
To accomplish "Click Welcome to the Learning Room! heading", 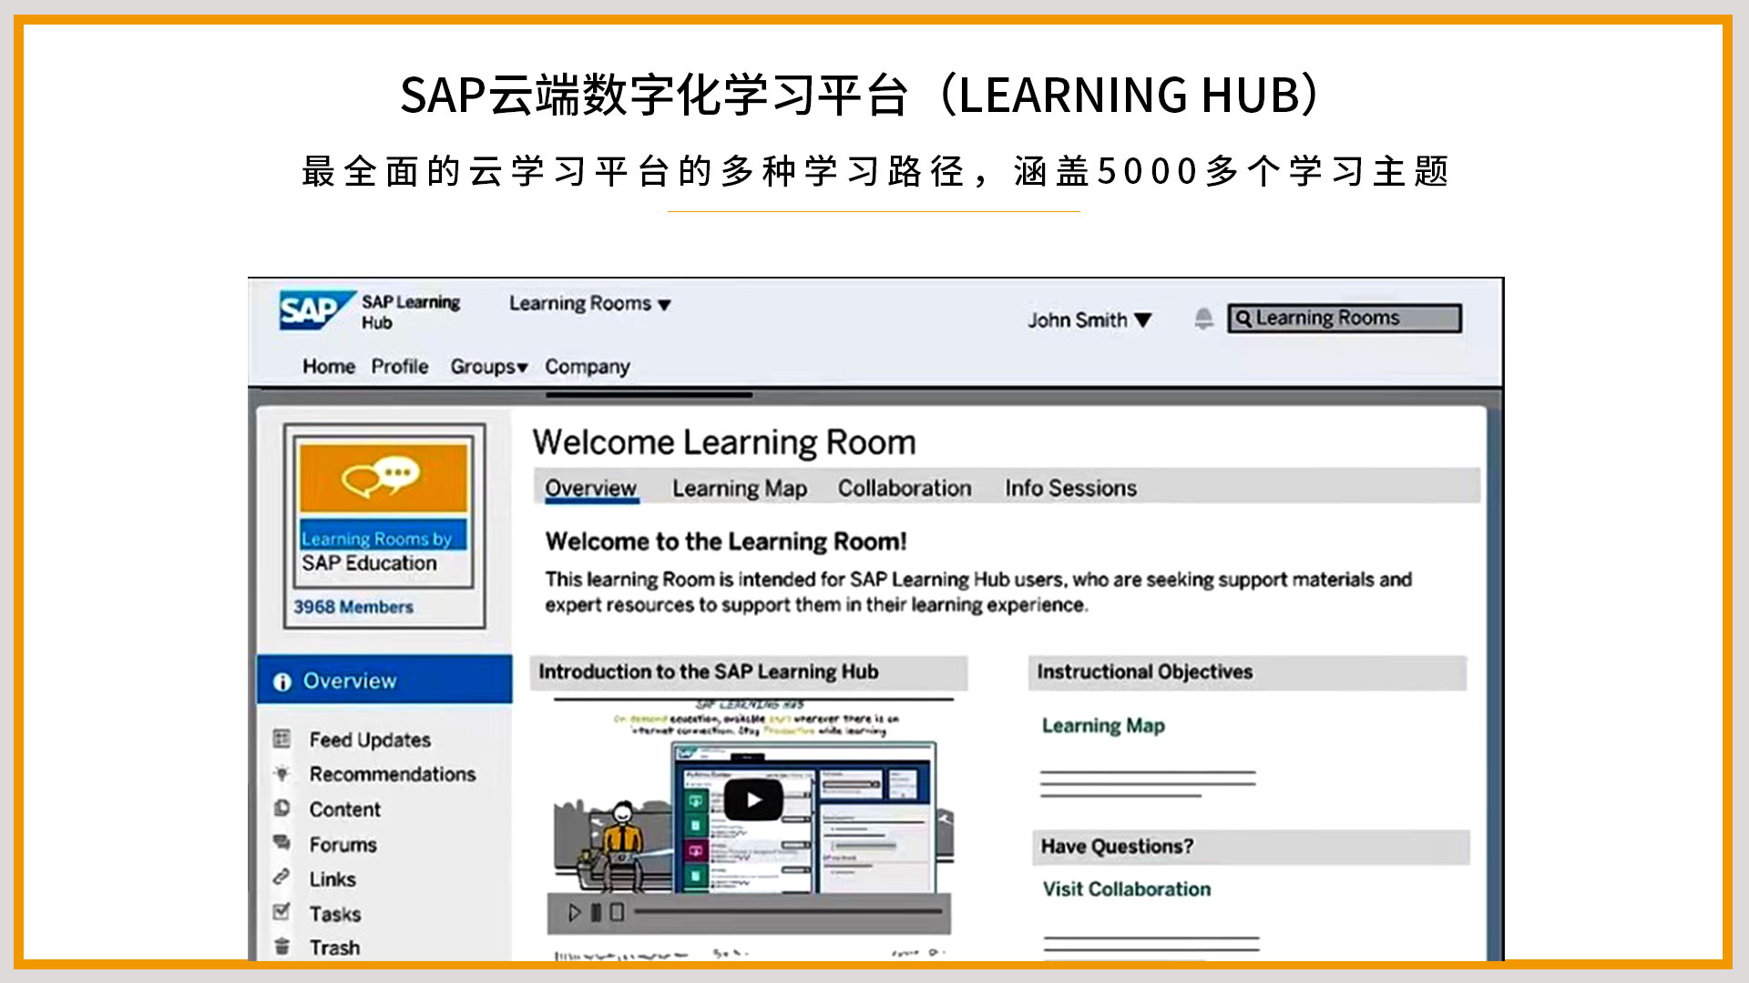I will [x=726, y=542].
